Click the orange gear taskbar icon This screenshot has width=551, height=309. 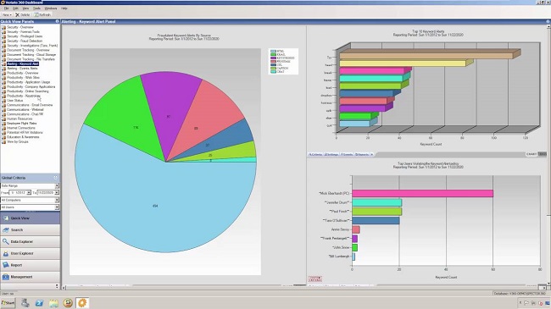(82, 302)
